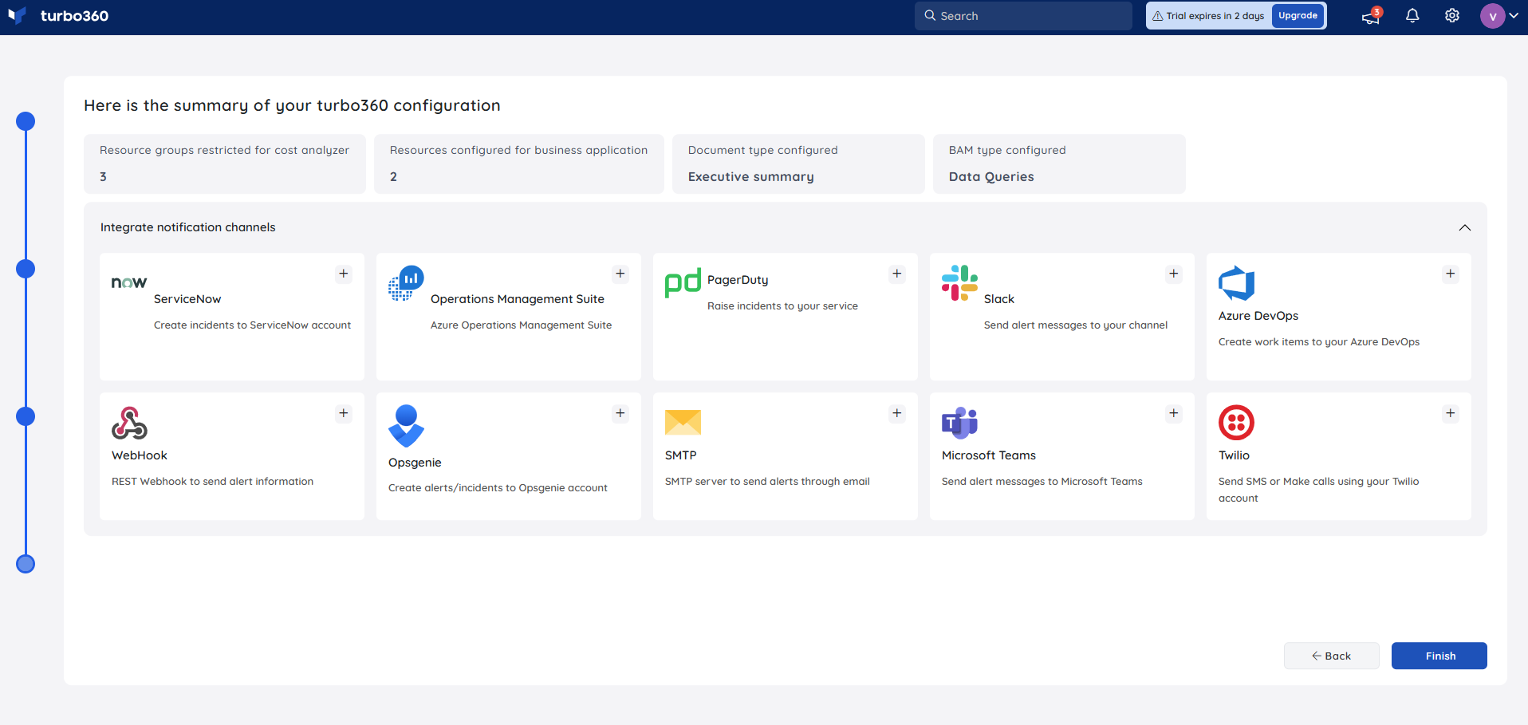This screenshot has width=1528, height=725.
Task: Go to the last wizard step marker
Action: 26,564
